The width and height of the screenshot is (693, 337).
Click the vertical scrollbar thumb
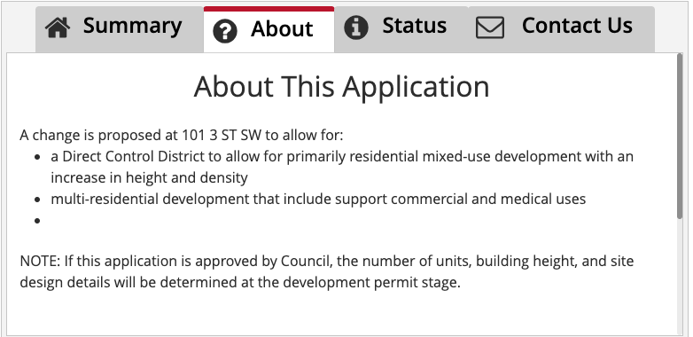click(681, 137)
